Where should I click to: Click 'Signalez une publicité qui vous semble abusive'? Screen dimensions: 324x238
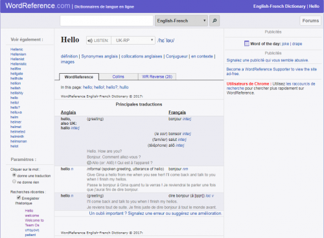(268, 60)
